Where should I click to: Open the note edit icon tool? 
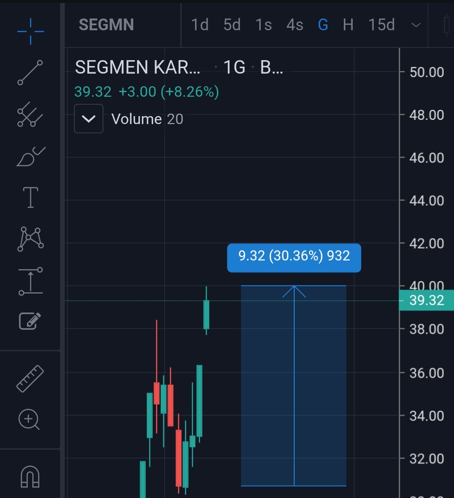pos(30,321)
